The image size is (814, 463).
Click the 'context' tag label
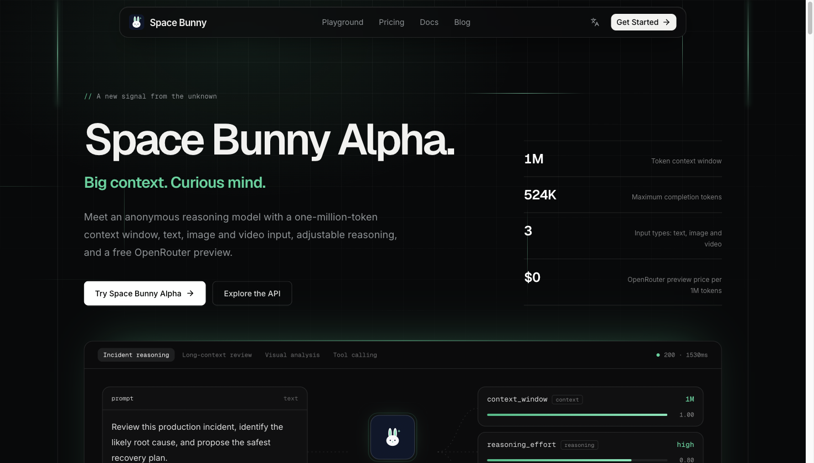coord(567,400)
